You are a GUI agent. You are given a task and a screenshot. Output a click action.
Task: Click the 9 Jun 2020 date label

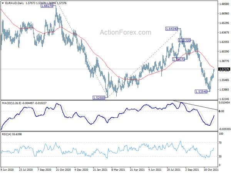point(7,170)
